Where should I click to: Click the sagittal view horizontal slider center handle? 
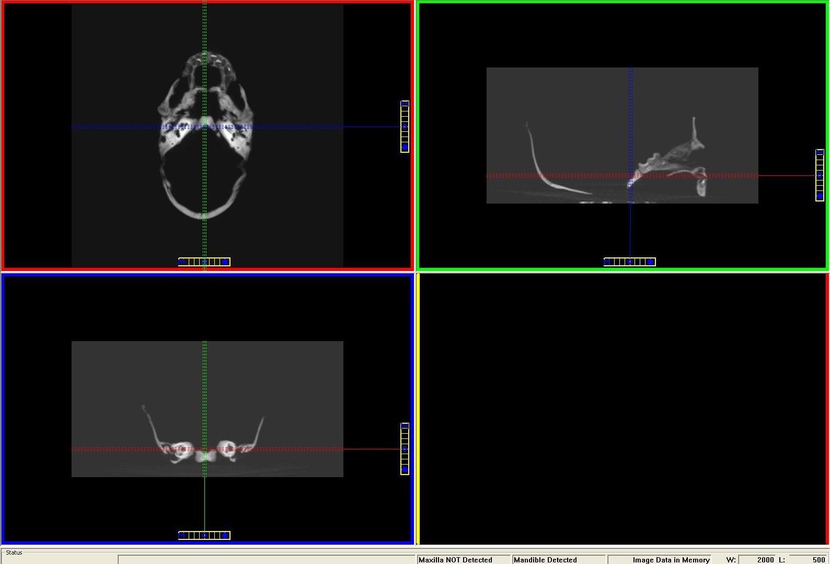pyautogui.click(x=630, y=262)
